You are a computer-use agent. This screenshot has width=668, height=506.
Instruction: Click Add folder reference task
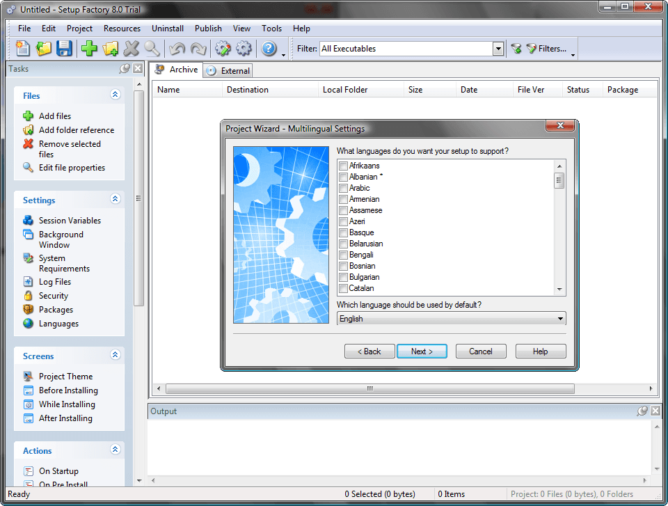click(77, 130)
